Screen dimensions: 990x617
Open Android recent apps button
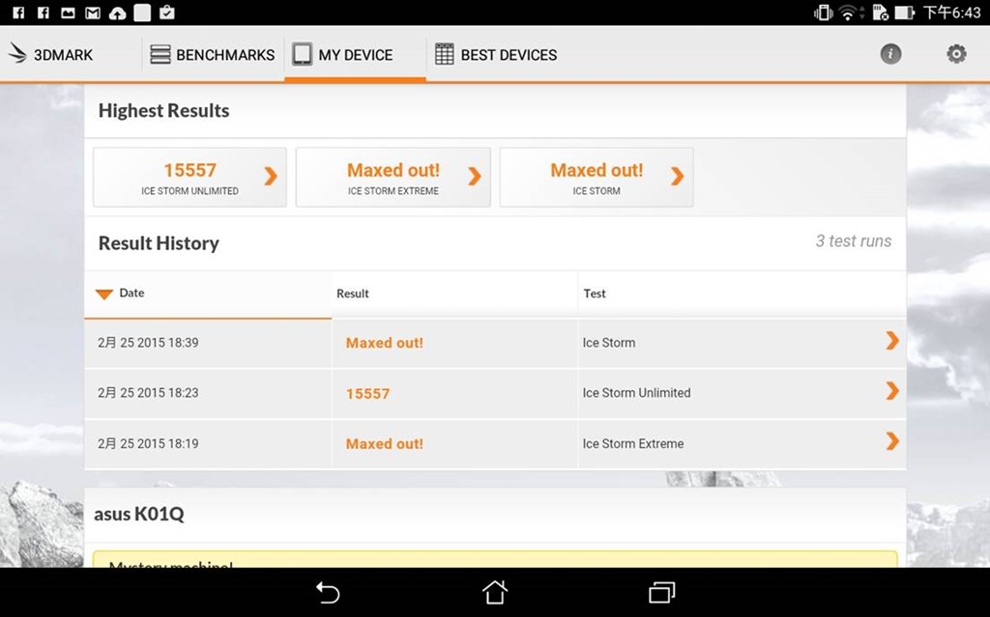(x=661, y=593)
